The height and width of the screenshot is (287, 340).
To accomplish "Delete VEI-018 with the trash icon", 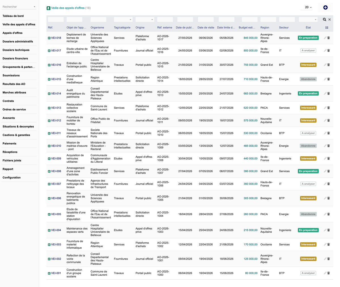I will (x=329, y=38).
